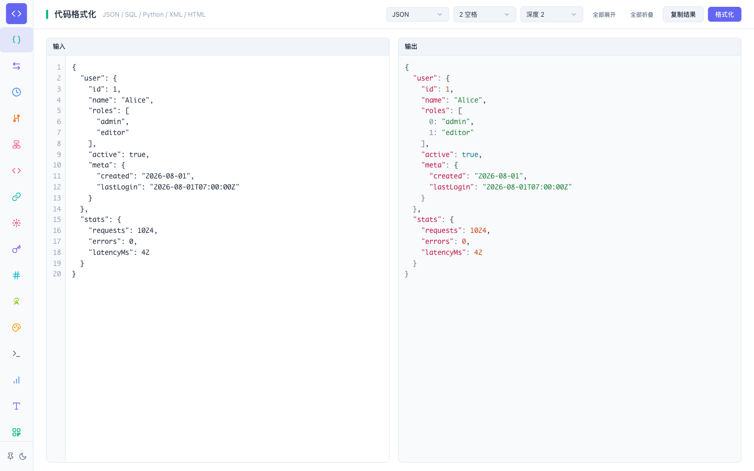Collapse the "meta" object in output

click(456, 165)
